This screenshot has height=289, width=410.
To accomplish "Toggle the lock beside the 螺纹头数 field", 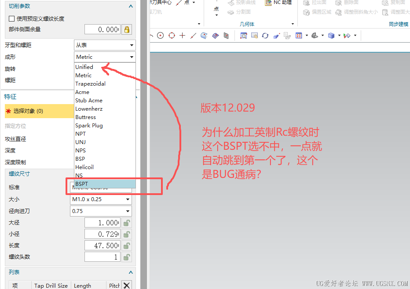I will coord(127,257).
